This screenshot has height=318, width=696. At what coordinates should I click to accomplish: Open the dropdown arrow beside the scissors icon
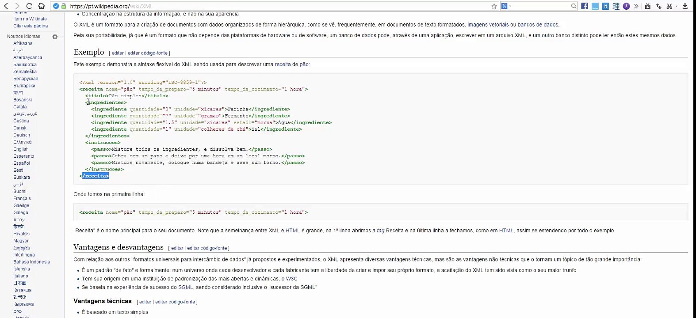(x=676, y=6)
